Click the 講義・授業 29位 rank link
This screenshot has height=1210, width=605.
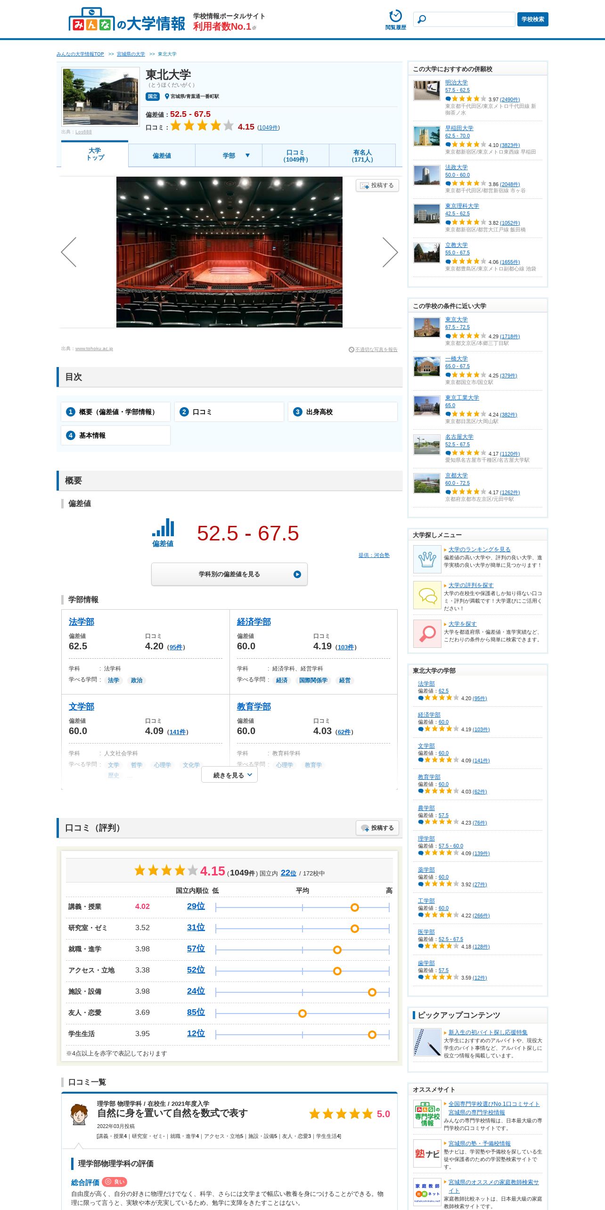196,906
